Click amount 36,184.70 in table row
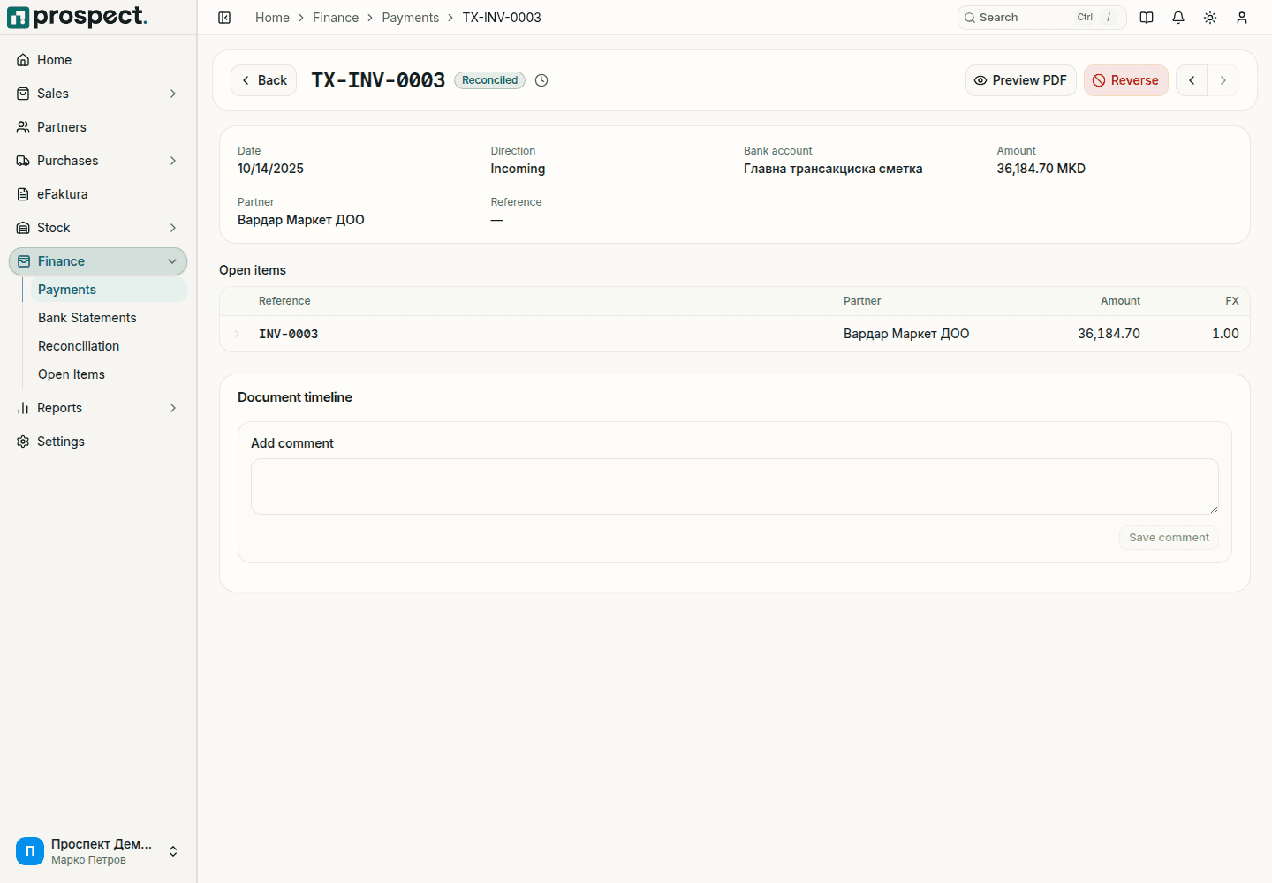The image size is (1272, 883). (1109, 334)
